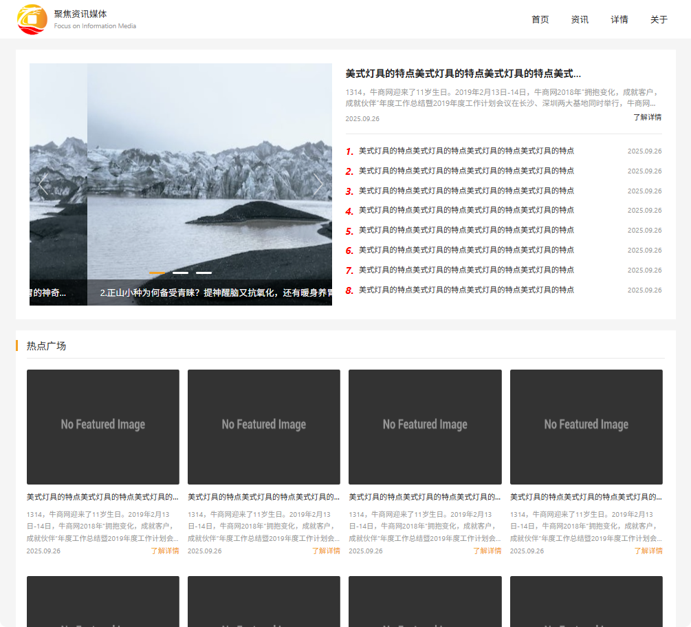Go to the 详情 page
This screenshot has height=627, width=691.
point(619,19)
